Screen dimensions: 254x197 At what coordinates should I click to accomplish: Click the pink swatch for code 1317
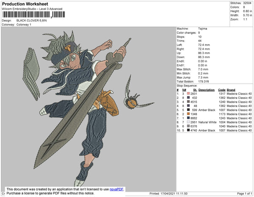pyautogui.click(x=188, y=93)
